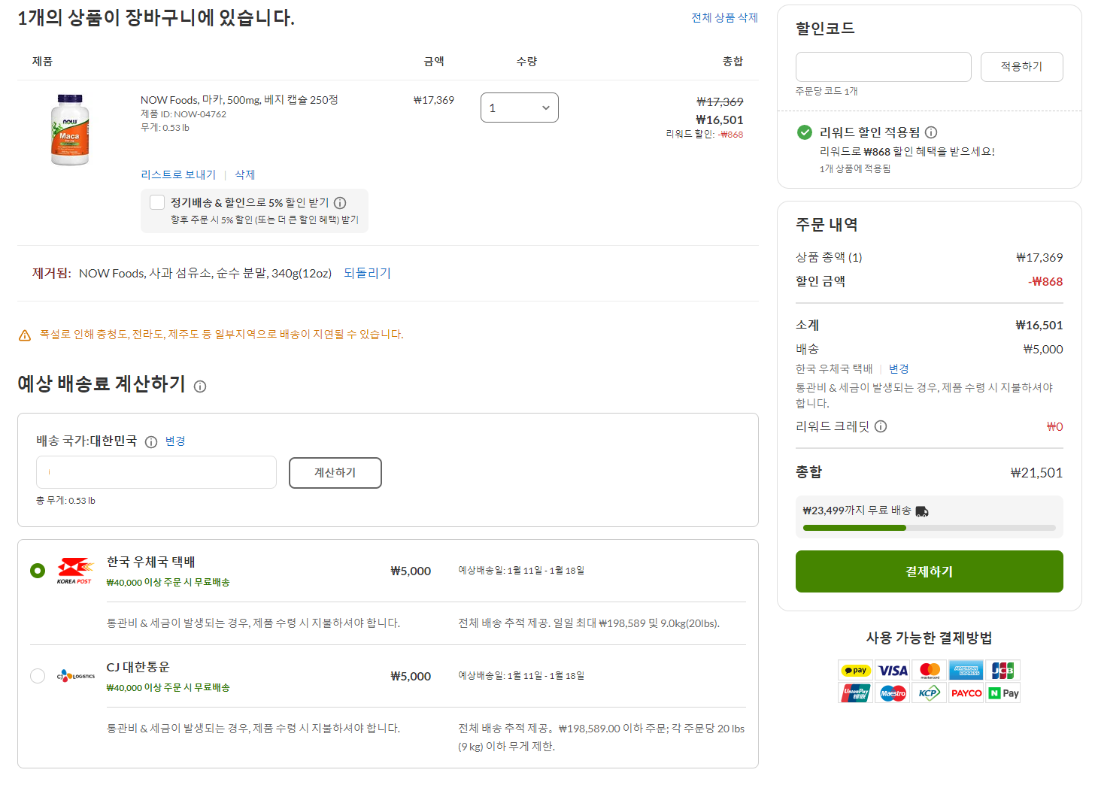Click the 리워드 할인: -₩868 text
The width and height of the screenshot is (1095, 791).
[704, 135]
